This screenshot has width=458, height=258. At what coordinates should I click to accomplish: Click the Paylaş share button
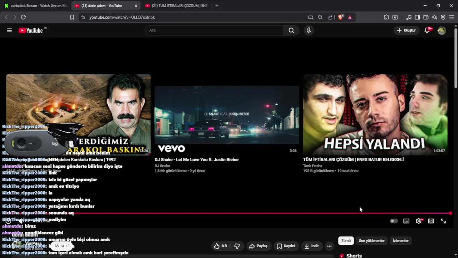click(258, 246)
